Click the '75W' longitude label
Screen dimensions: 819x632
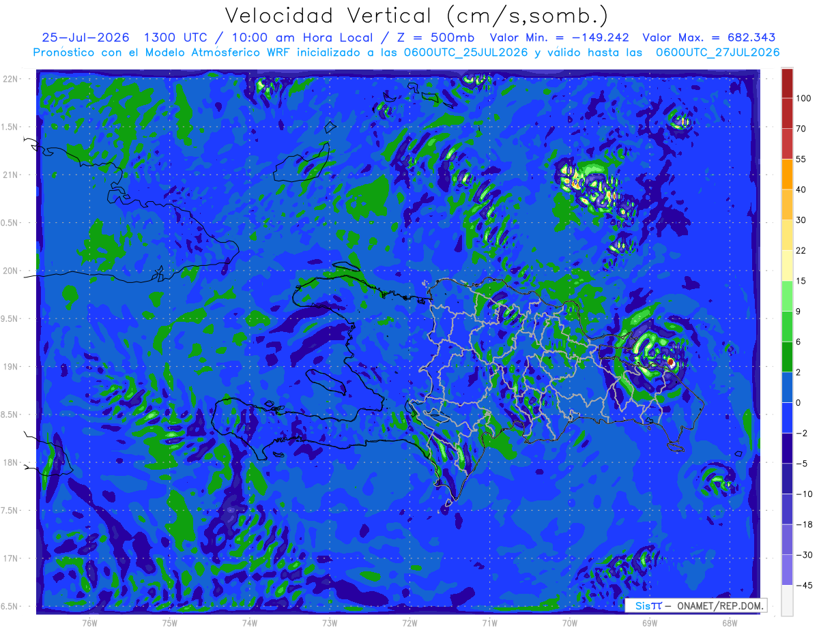point(170,622)
